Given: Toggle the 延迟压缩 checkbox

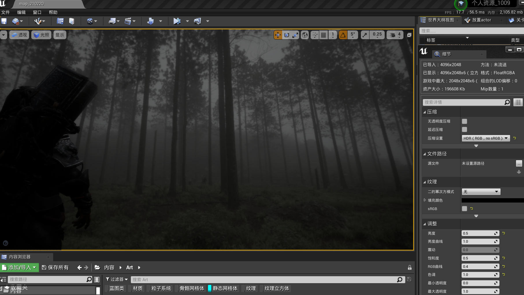Looking at the screenshot, I should [x=464, y=129].
